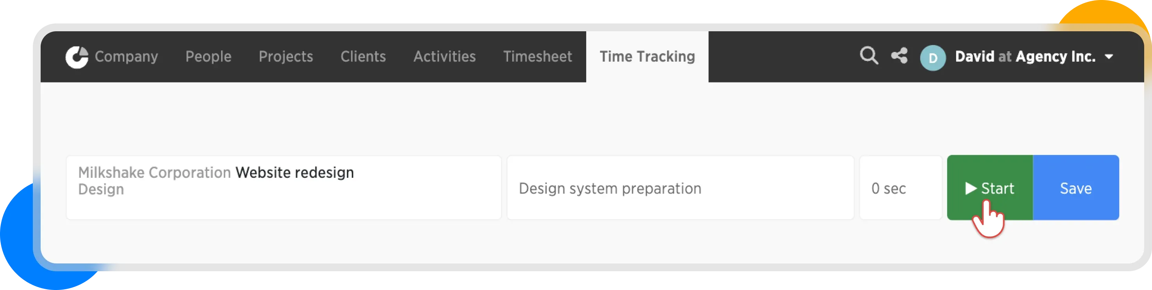Focus the "Design system preparation" description field

[680, 188]
